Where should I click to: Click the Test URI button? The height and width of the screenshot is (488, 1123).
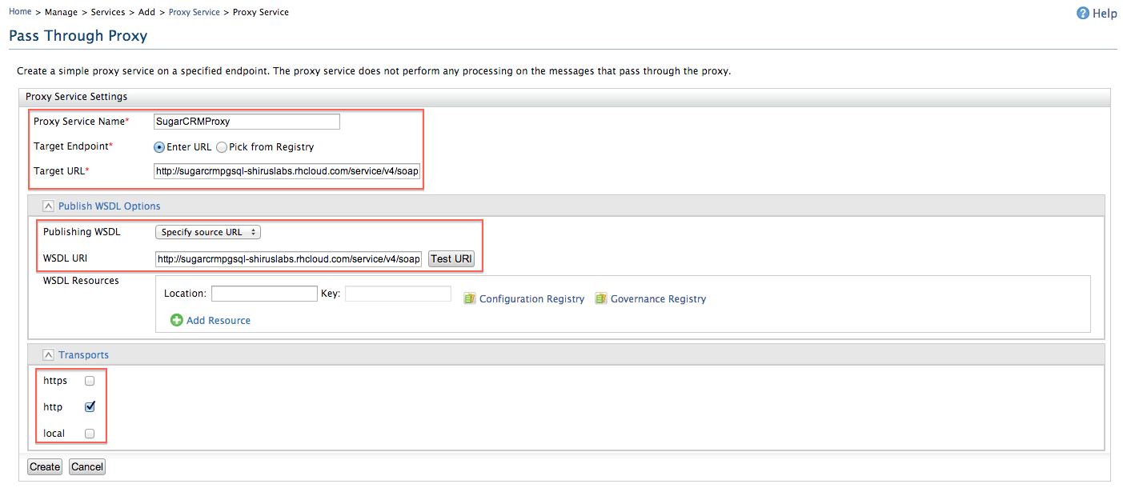(x=451, y=258)
